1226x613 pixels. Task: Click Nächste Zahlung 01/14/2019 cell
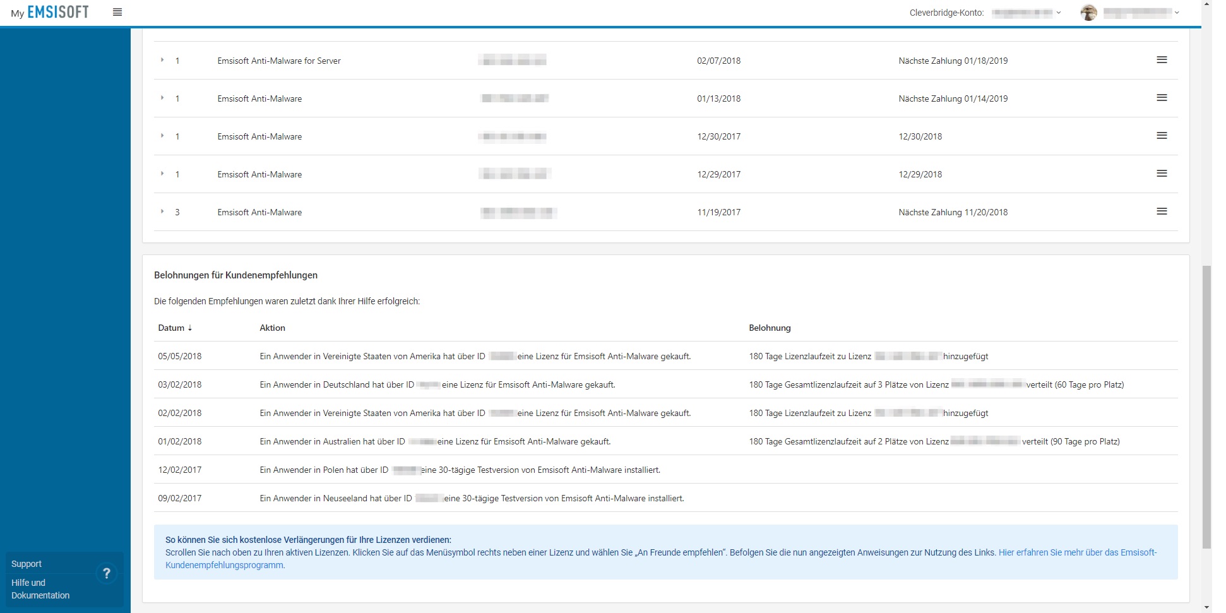coord(953,98)
